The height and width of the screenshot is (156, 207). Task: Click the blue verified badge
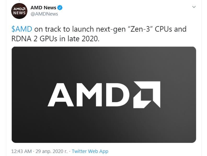click(60, 8)
